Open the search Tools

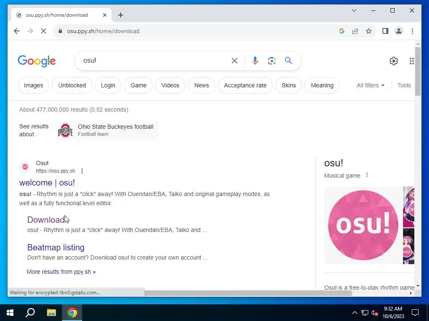[404, 85]
